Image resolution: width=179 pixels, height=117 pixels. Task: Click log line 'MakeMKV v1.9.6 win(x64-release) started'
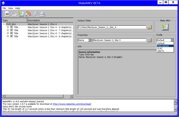pos(23,101)
